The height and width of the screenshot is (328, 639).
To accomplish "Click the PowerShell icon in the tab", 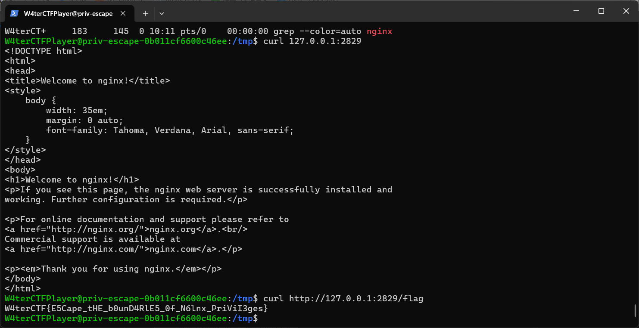I will tap(14, 13).
